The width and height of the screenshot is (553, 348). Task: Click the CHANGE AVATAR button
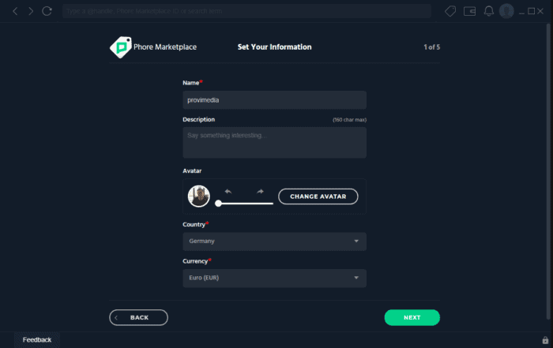318,196
